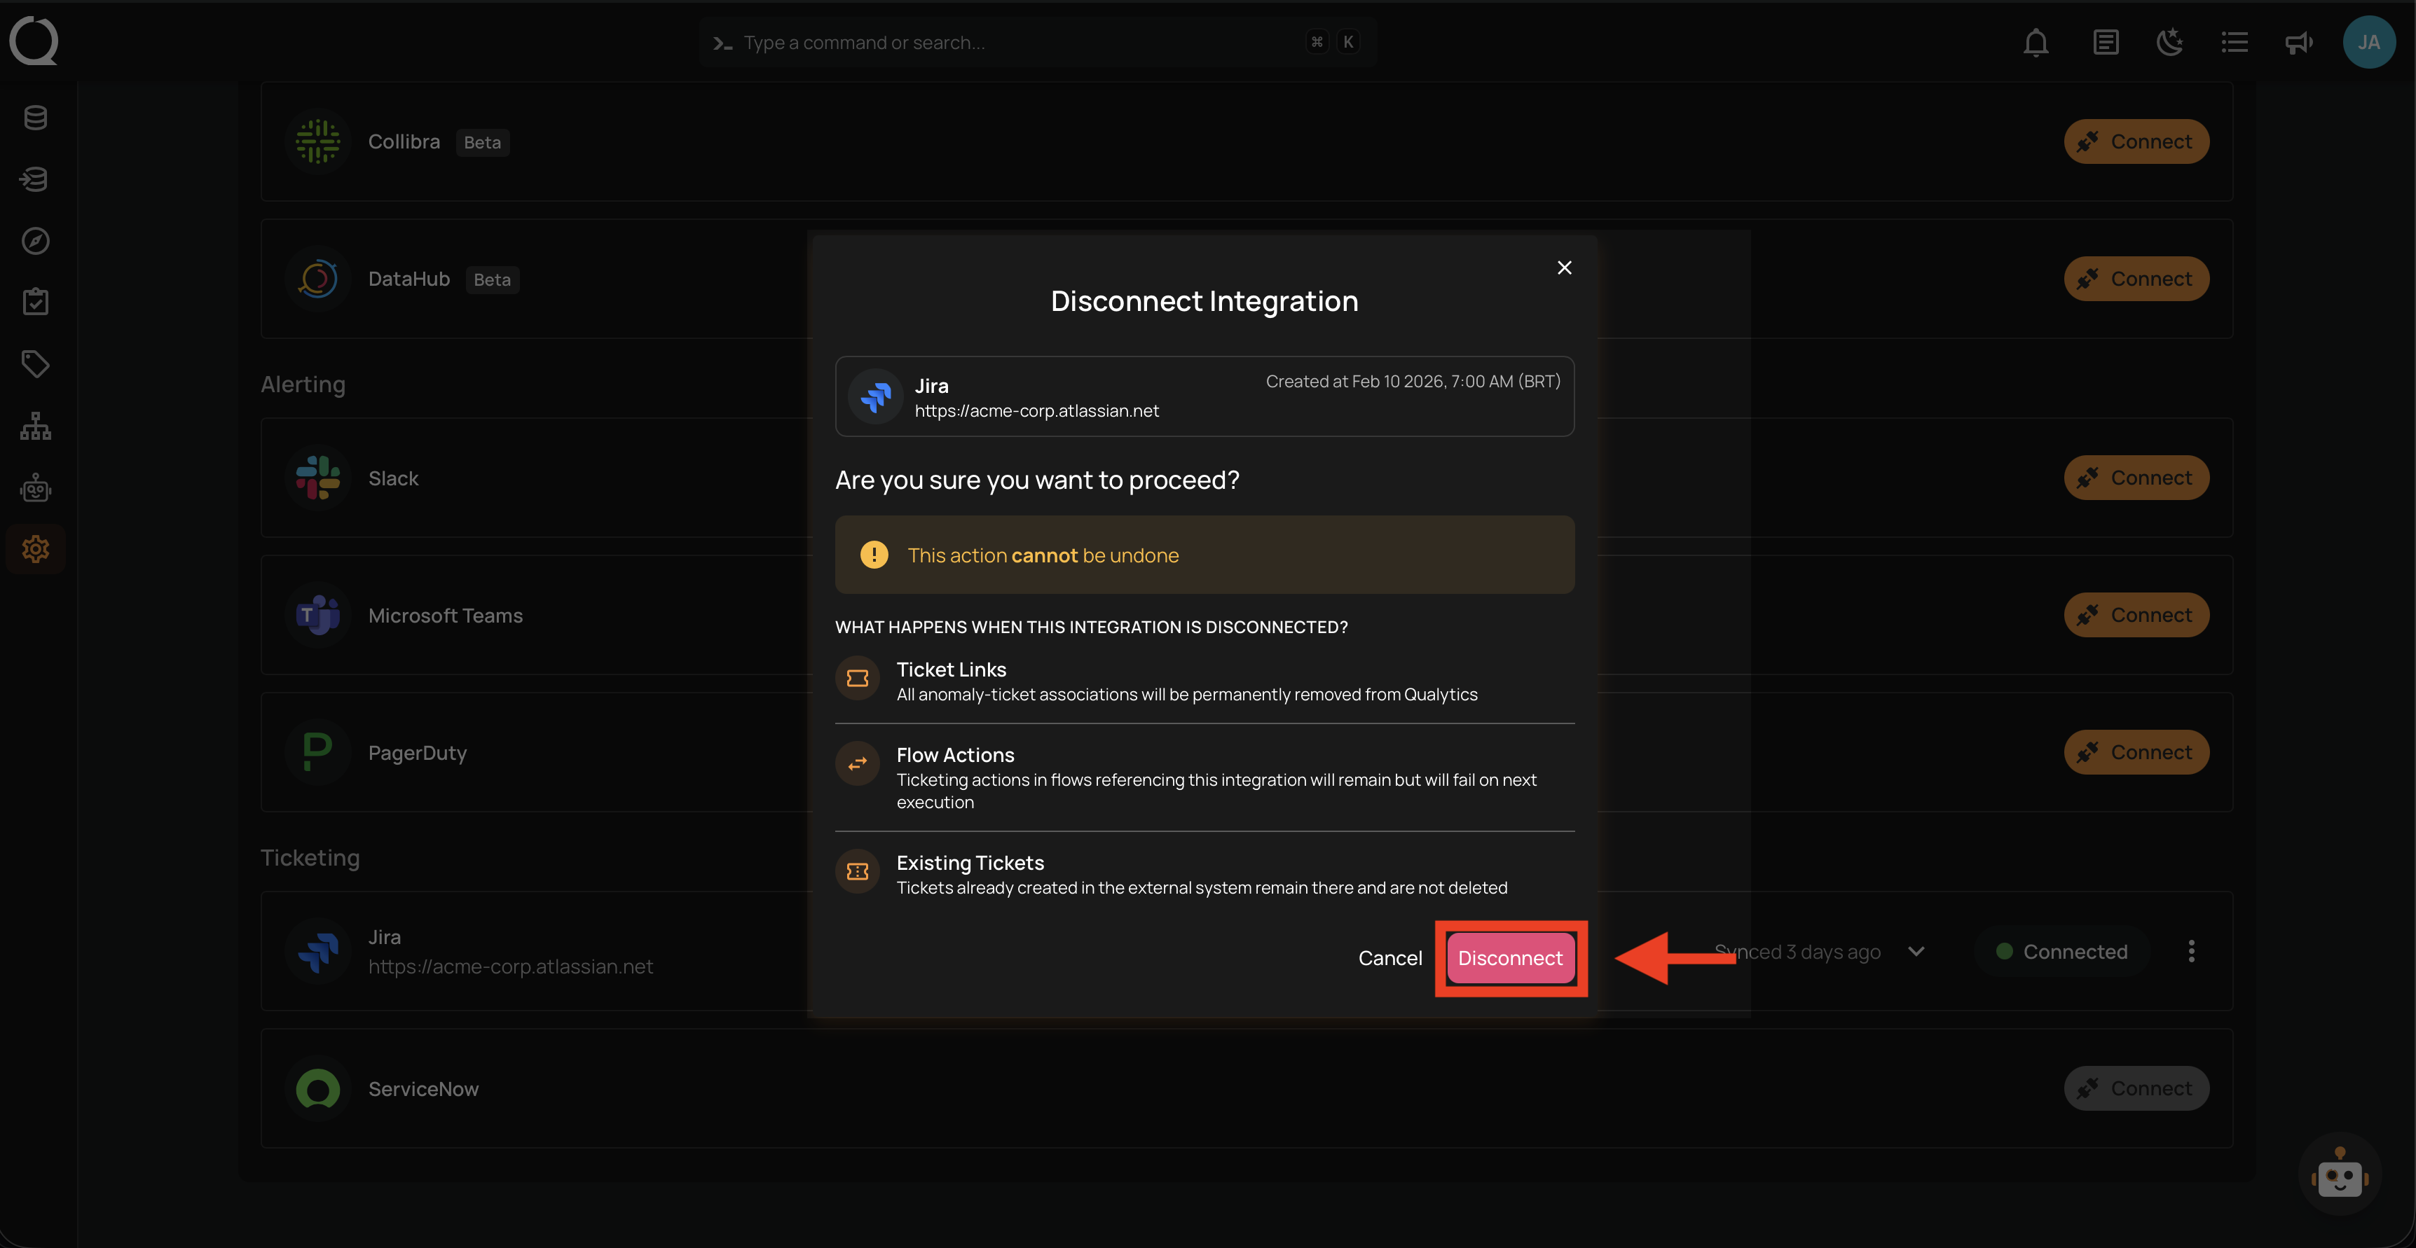Click the Collibra logo icon
Image resolution: width=2416 pixels, height=1248 pixels.
[x=318, y=141]
